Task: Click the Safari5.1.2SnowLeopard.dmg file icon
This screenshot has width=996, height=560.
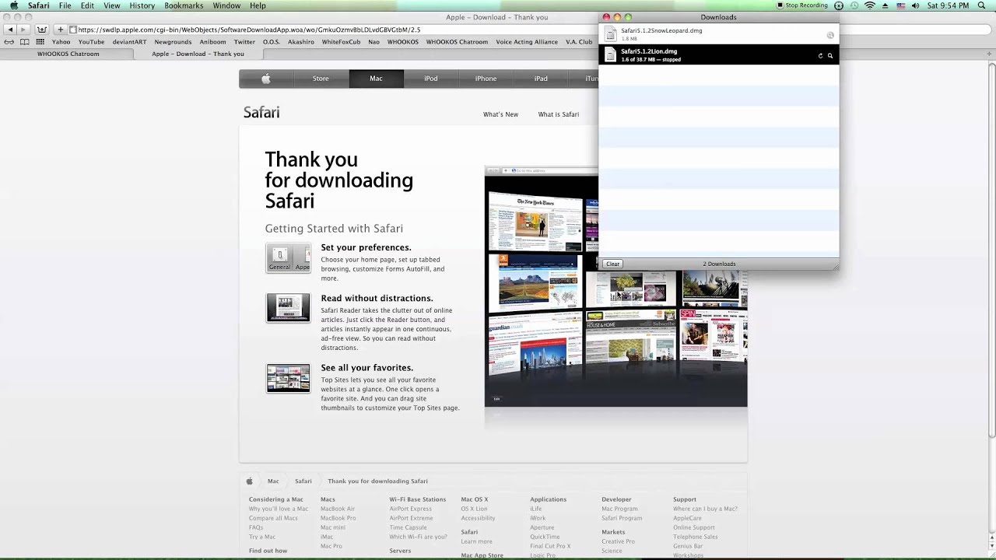Action: [611, 34]
